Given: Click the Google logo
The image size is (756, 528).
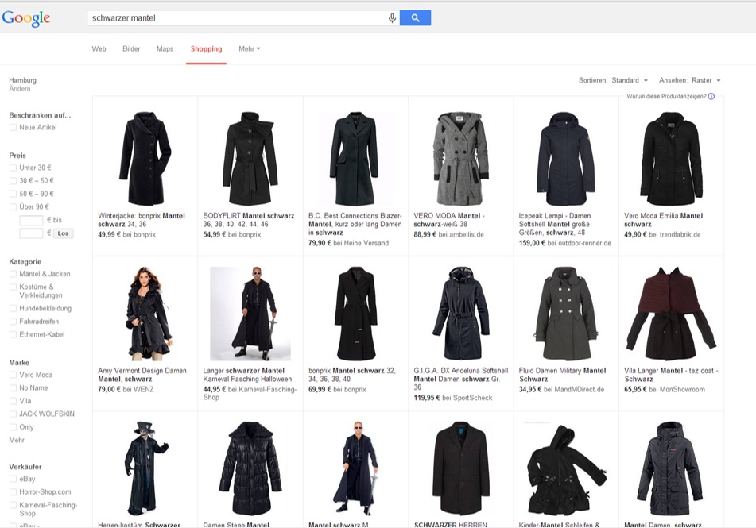Looking at the screenshot, I should pyautogui.click(x=26, y=18).
